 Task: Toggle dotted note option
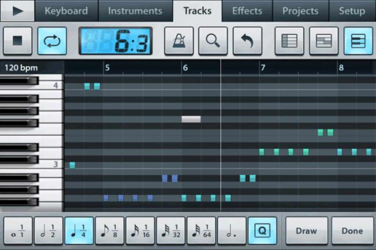pos(232,231)
